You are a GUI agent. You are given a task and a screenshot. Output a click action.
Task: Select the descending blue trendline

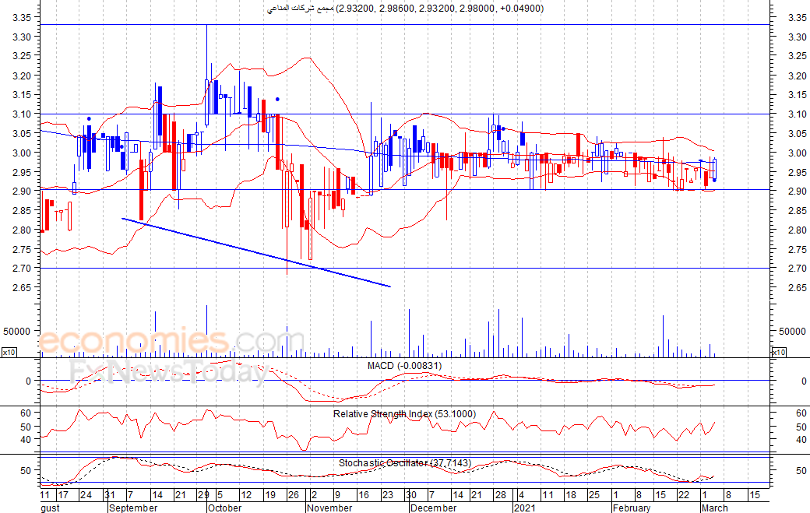tap(255, 253)
